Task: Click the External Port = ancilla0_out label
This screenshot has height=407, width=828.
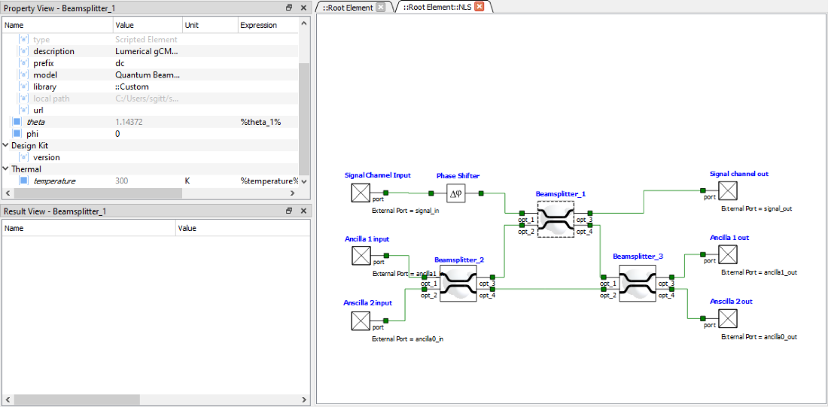Action: pos(759,337)
